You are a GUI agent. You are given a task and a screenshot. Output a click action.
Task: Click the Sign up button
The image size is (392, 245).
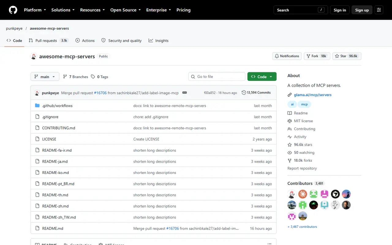click(362, 10)
